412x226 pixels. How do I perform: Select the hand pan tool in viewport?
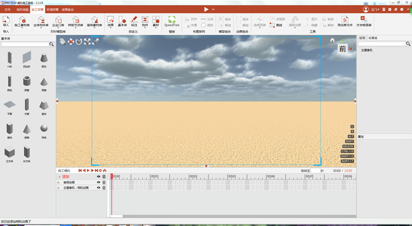pos(63,41)
